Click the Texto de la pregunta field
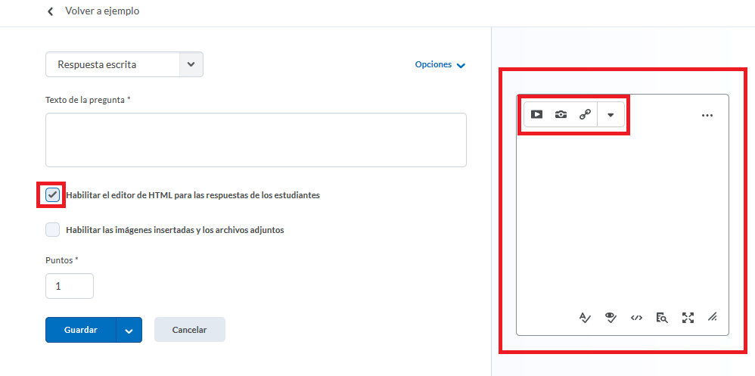This screenshot has height=376, width=755. [256, 140]
